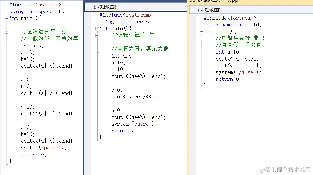Click 'system("pause");' in left pane
Viewport: 313px width, 175px height.
click(x=44, y=148)
